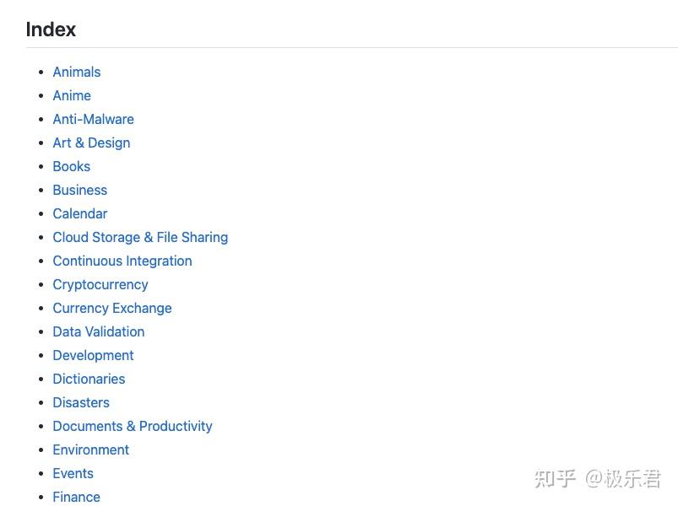Select the Calendar link

click(79, 213)
